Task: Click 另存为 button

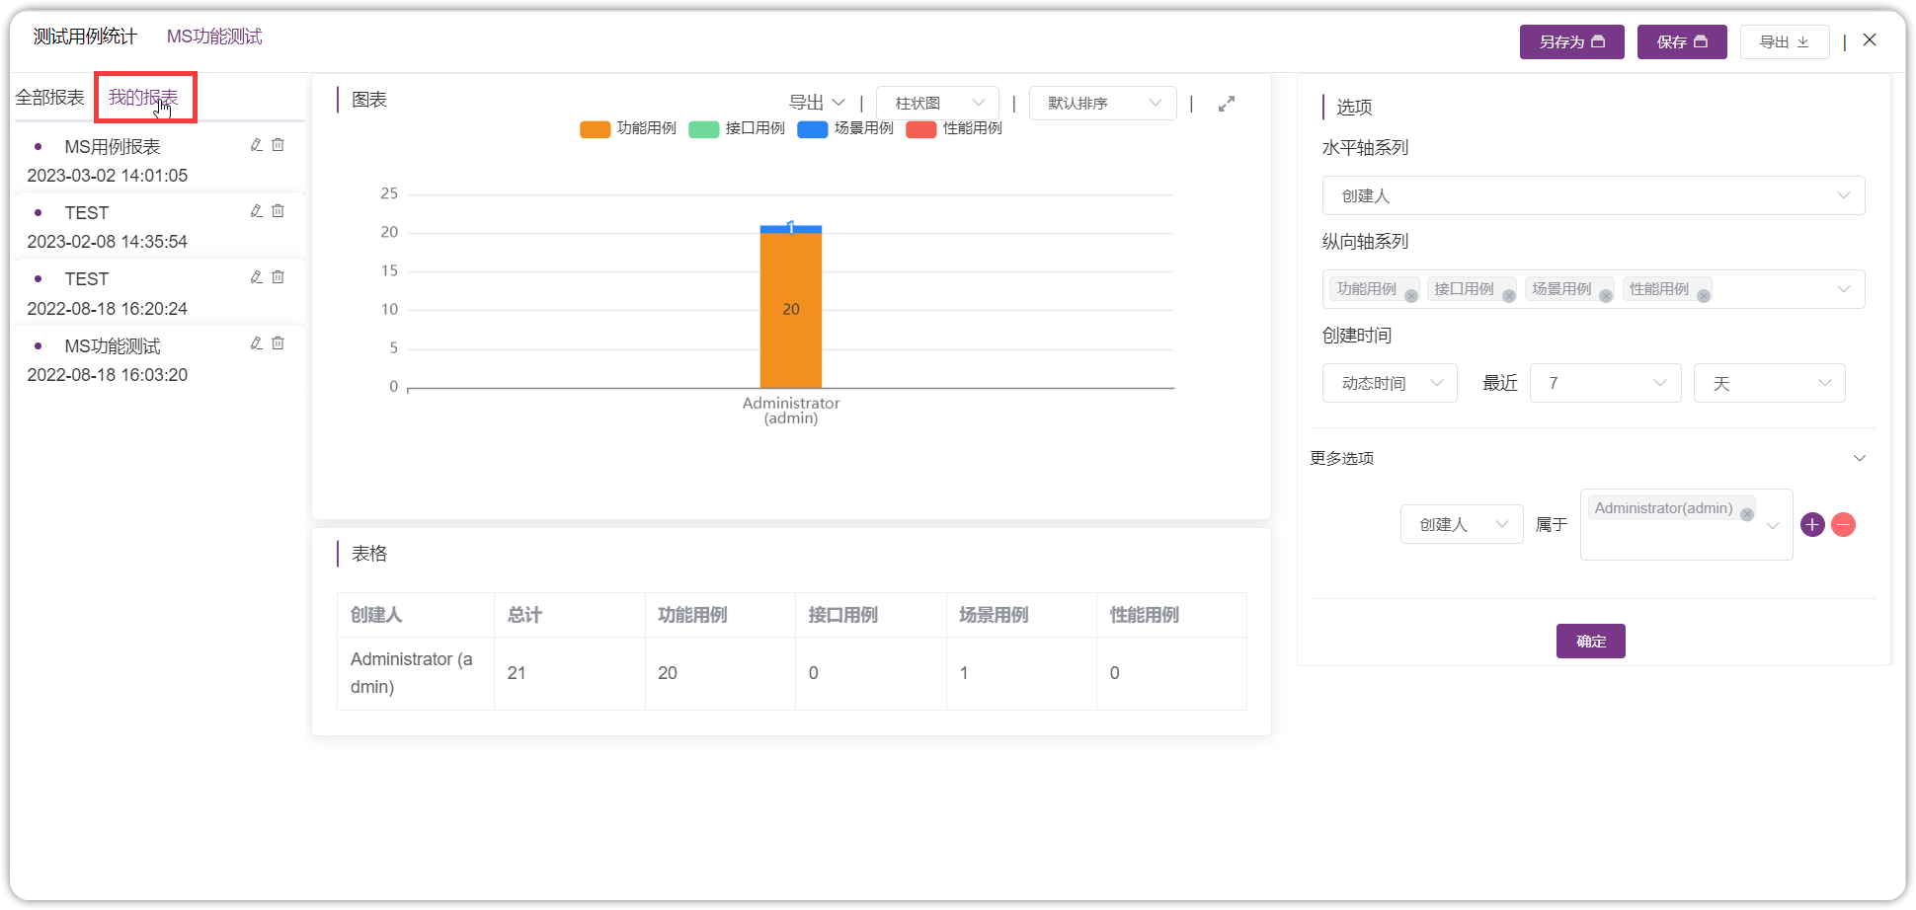Action: pyautogui.click(x=1571, y=41)
